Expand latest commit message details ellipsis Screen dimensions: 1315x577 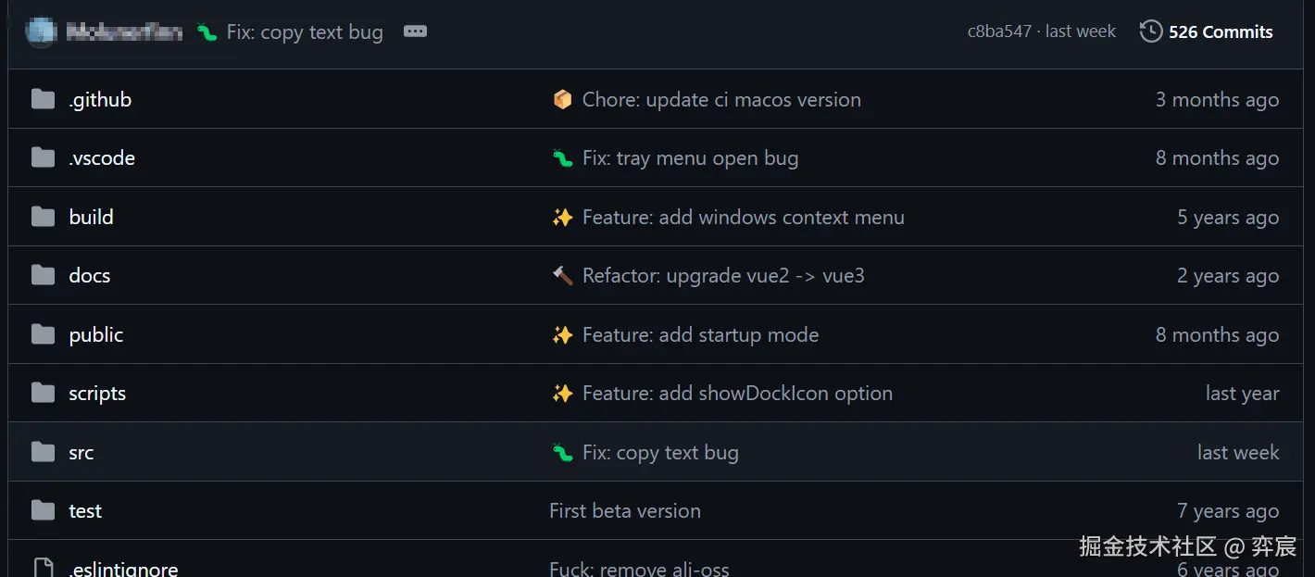[415, 31]
